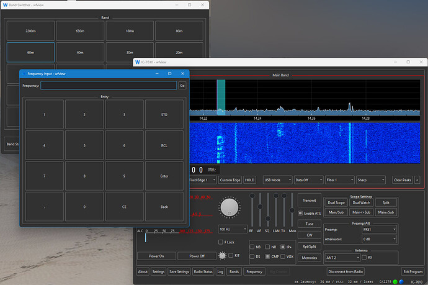Select the 40m band in Band Switcher

(80, 52)
